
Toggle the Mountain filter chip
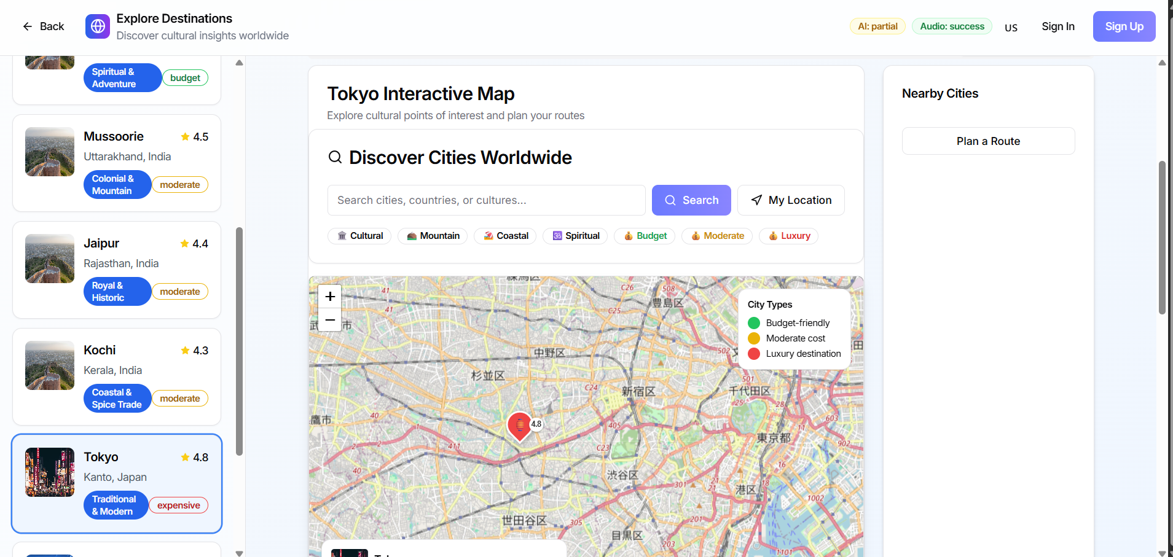pyautogui.click(x=433, y=236)
